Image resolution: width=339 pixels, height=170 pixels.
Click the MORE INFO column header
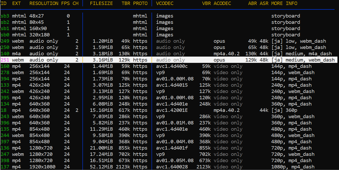[x=284, y=3]
